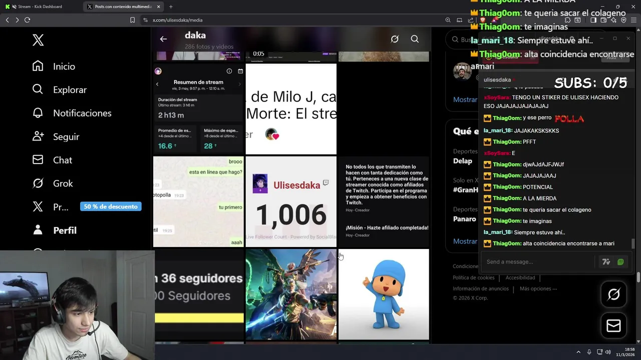Screen dimensions: 641x360
Task: Click the home icon beside Inicio
Action: 38,66
